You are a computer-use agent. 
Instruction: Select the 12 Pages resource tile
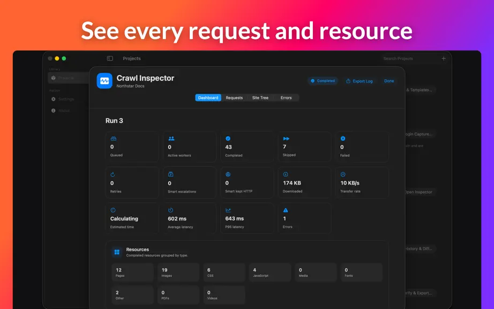click(x=132, y=273)
